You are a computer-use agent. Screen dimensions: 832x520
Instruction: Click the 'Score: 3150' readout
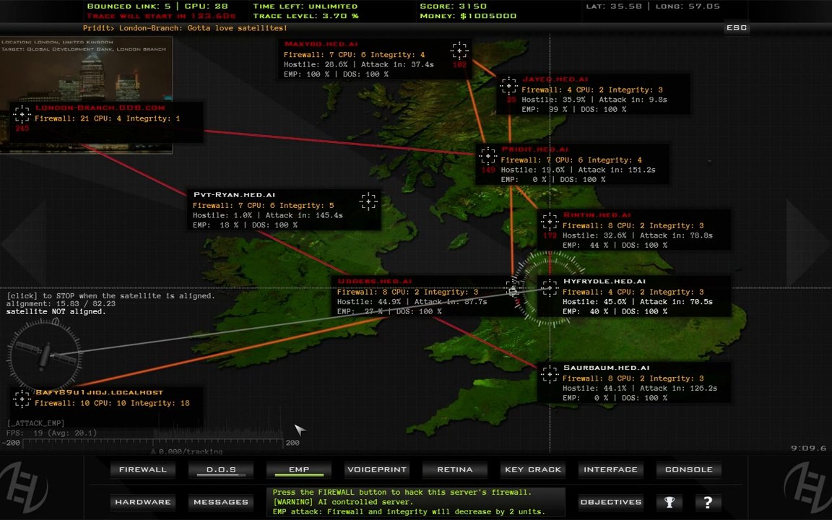pyautogui.click(x=453, y=6)
